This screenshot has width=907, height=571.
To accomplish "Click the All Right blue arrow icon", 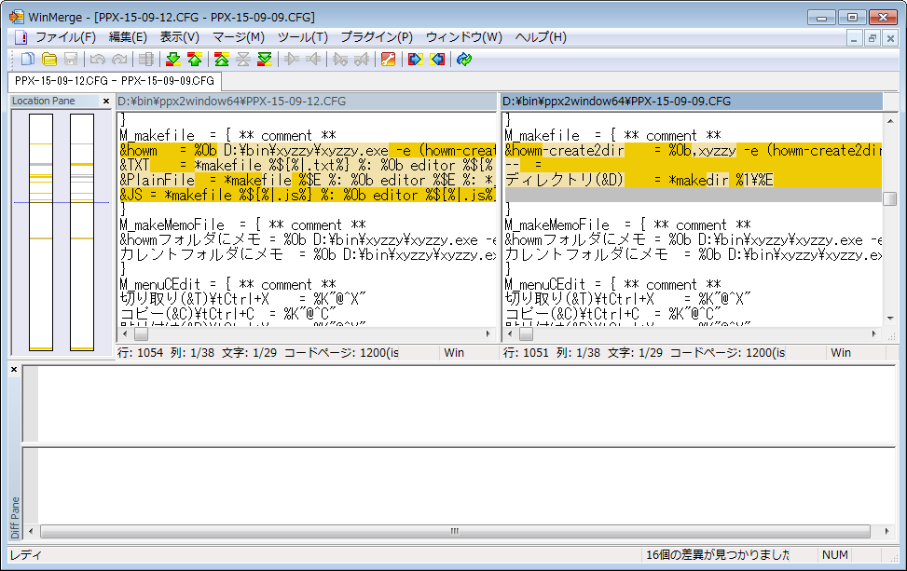I will [416, 59].
